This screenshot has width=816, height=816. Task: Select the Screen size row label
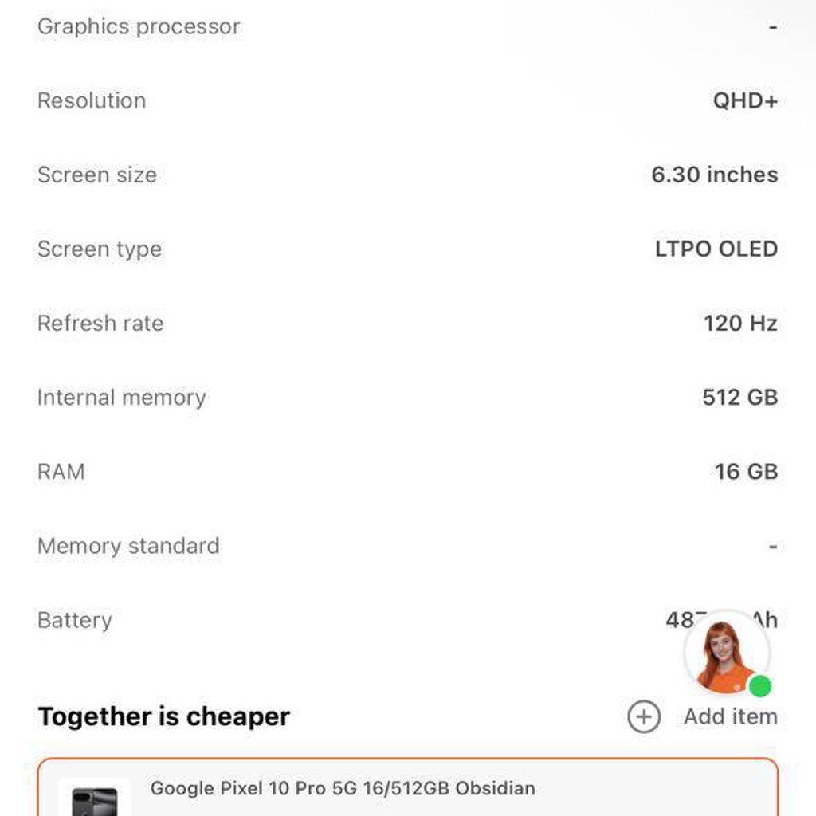pyautogui.click(x=96, y=175)
